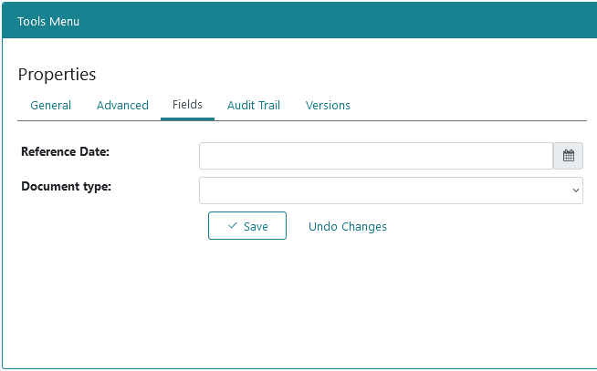Switch to the Advanced tab
597x371 pixels.
coord(122,106)
